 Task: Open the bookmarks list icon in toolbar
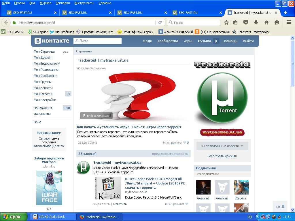[235, 22]
